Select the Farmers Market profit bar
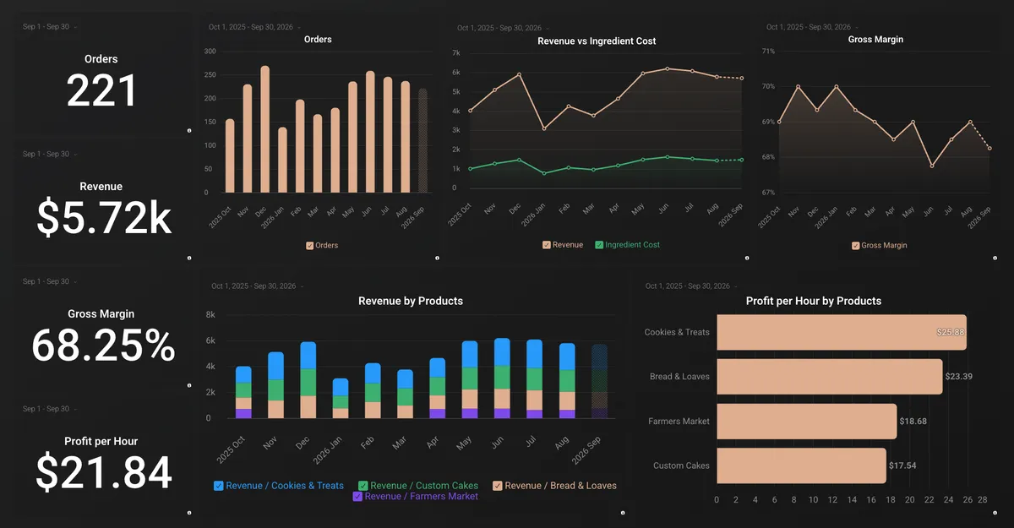The height and width of the screenshot is (528, 1014). point(807,421)
